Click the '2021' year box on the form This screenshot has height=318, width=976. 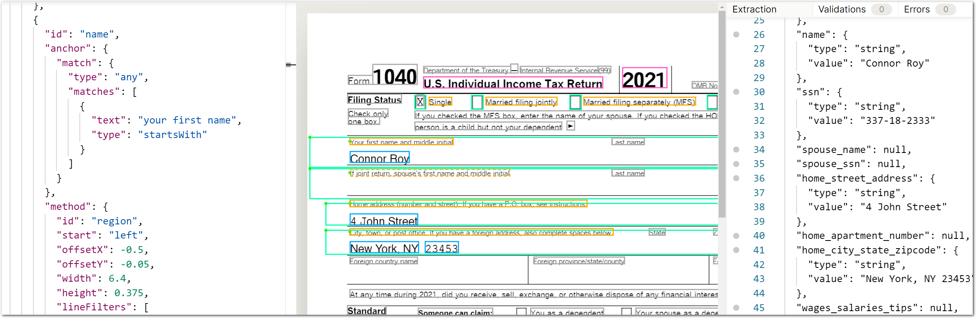(x=644, y=78)
